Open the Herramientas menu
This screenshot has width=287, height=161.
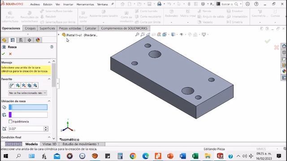pos(85,4)
